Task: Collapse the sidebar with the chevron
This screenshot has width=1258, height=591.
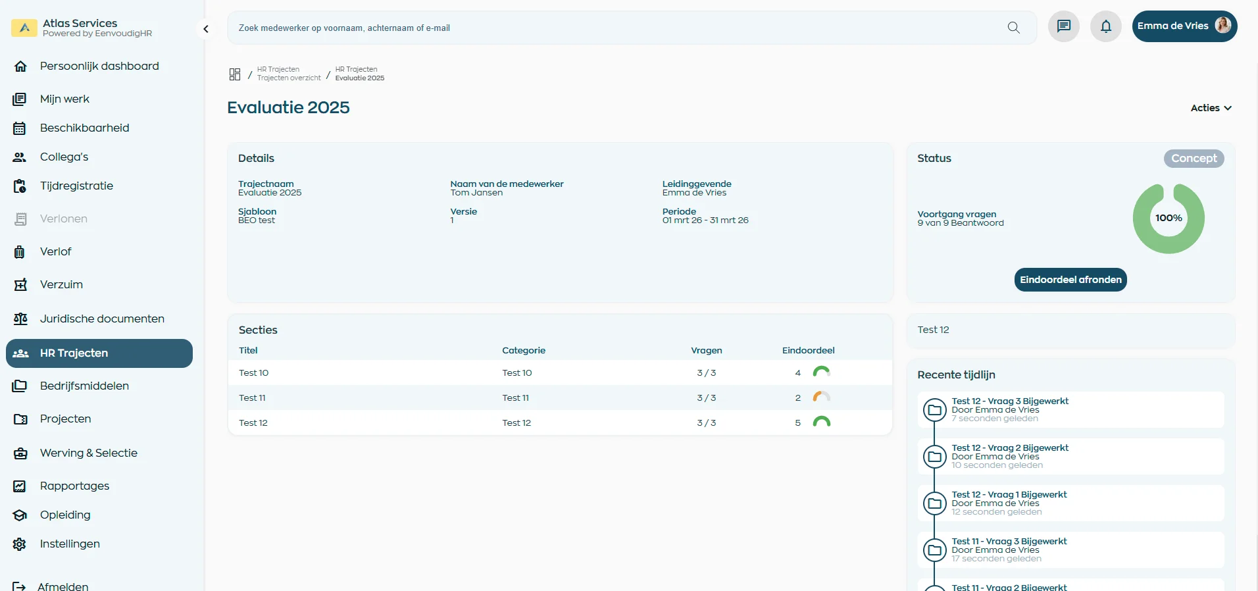Action: pyautogui.click(x=206, y=29)
